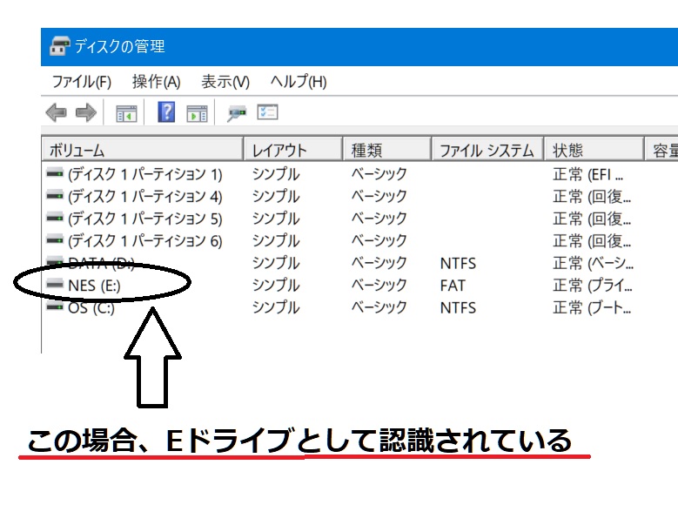Open the ファイル(F) menu
This screenshot has width=678, height=505.
[x=81, y=82]
